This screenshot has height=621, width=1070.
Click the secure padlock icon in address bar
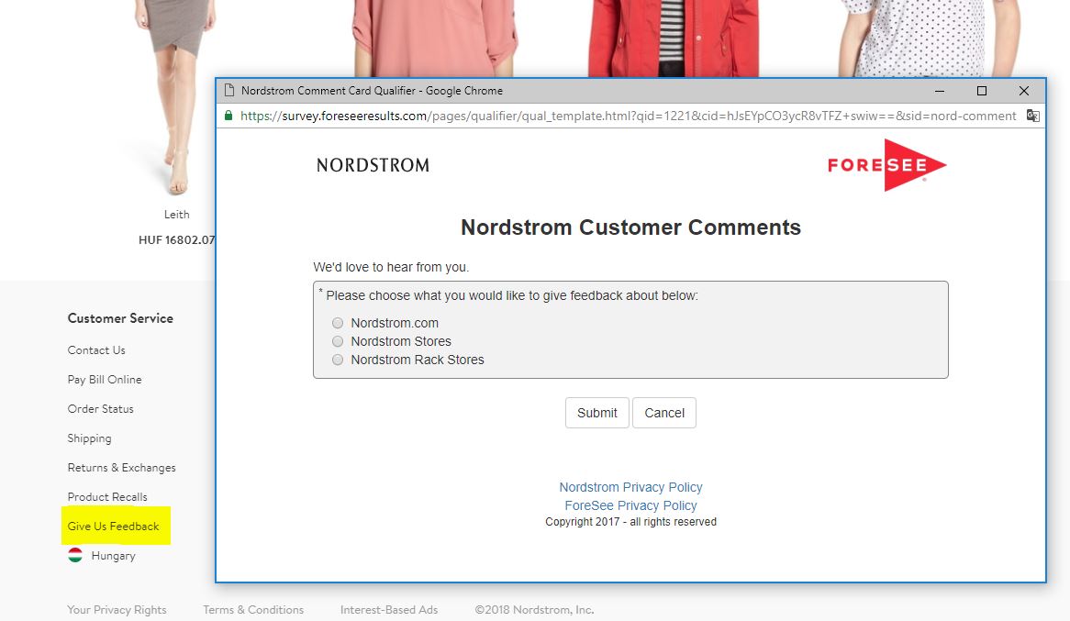(x=227, y=116)
